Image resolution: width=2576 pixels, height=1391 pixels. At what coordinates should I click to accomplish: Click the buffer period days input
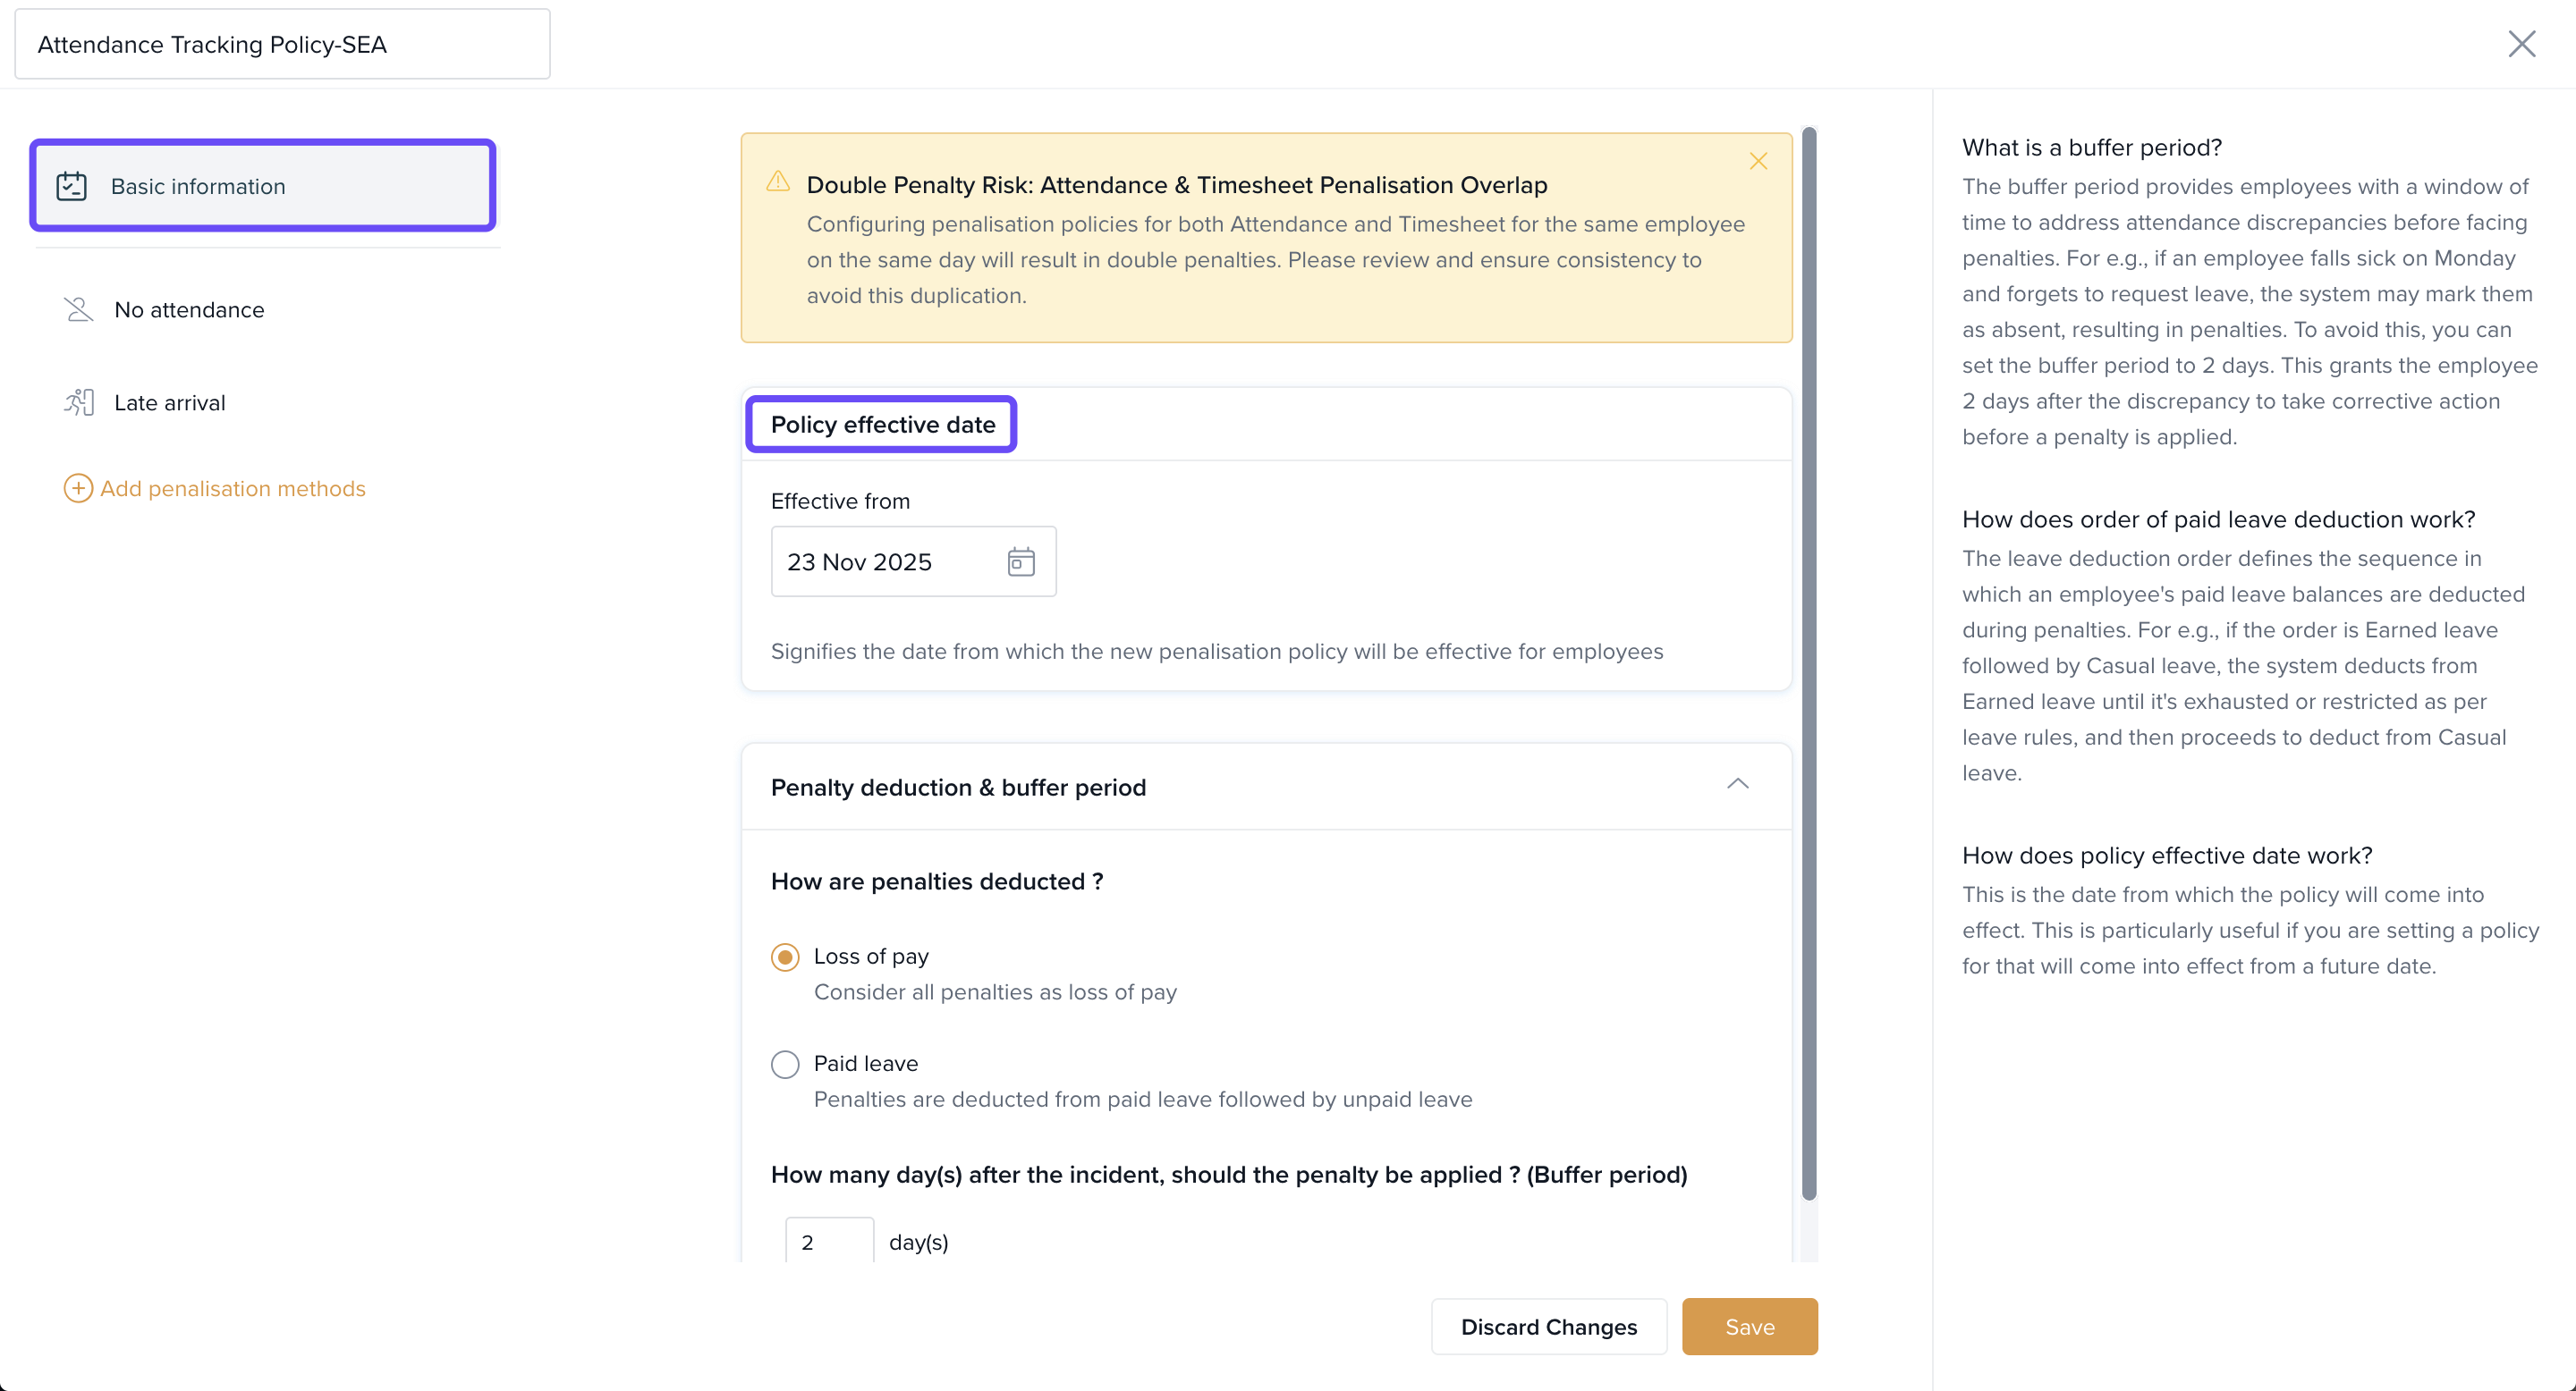(829, 1242)
